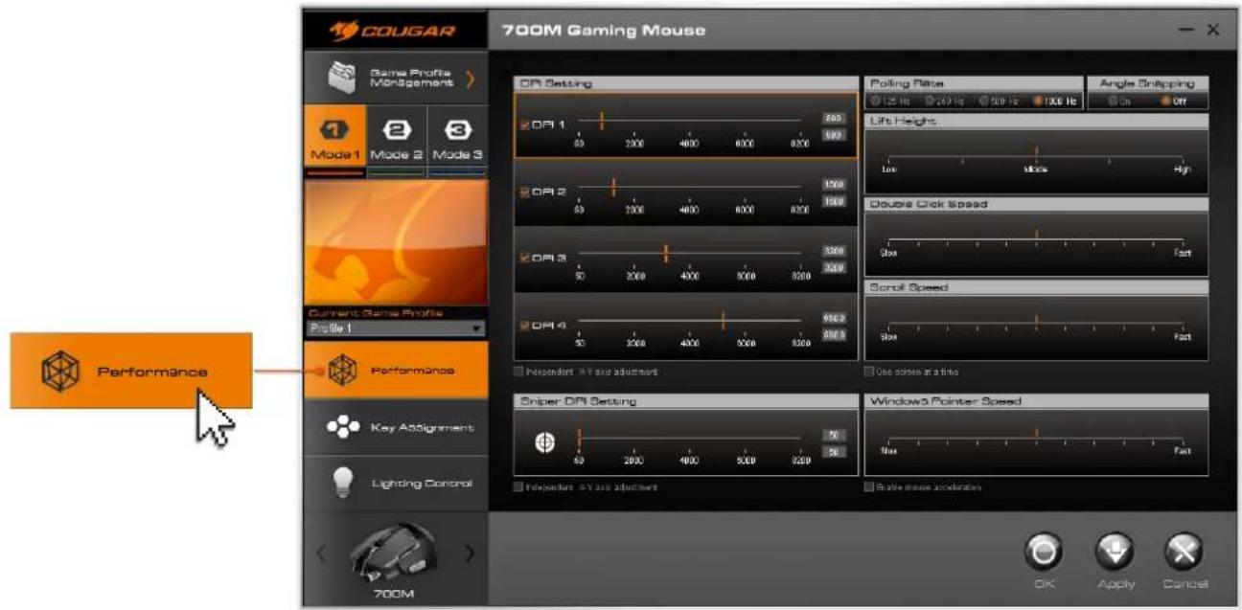Show the next device with right arrow
The image size is (1242, 610).
pos(471,554)
